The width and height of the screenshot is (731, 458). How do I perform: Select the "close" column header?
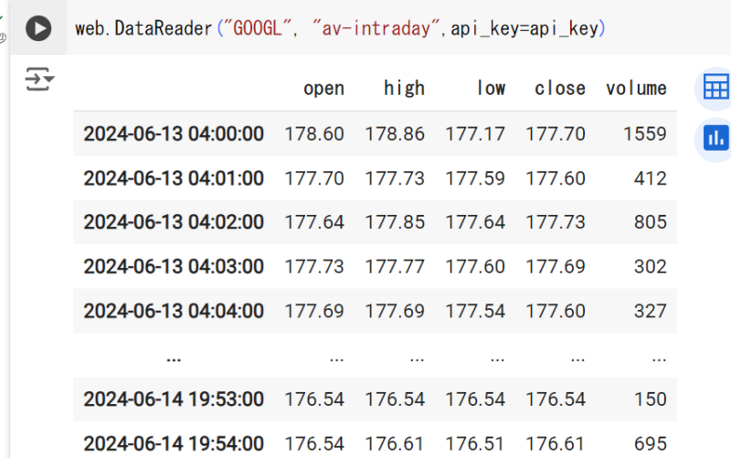coord(559,89)
